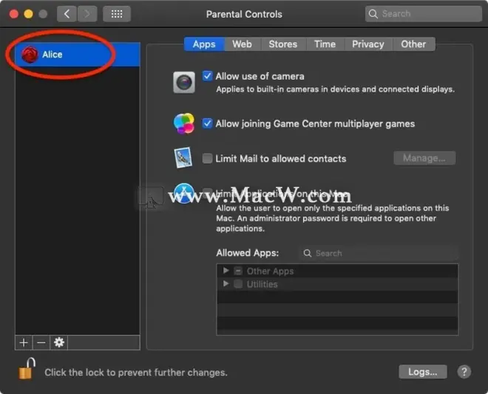The height and width of the screenshot is (394, 488).
Task: Close the Parental Controls window
Action: click(x=14, y=14)
